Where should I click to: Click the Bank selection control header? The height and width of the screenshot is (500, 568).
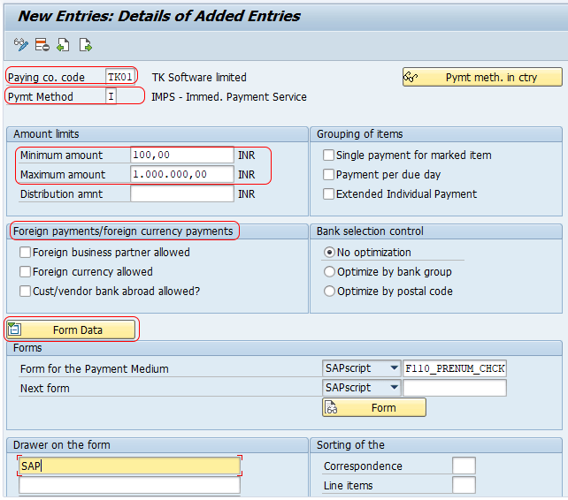point(370,231)
